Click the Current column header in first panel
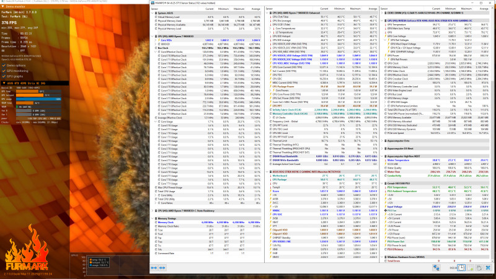Image resolution: width=496 pixels, height=279 pixels. pyautogui.click(x=209, y=9)
